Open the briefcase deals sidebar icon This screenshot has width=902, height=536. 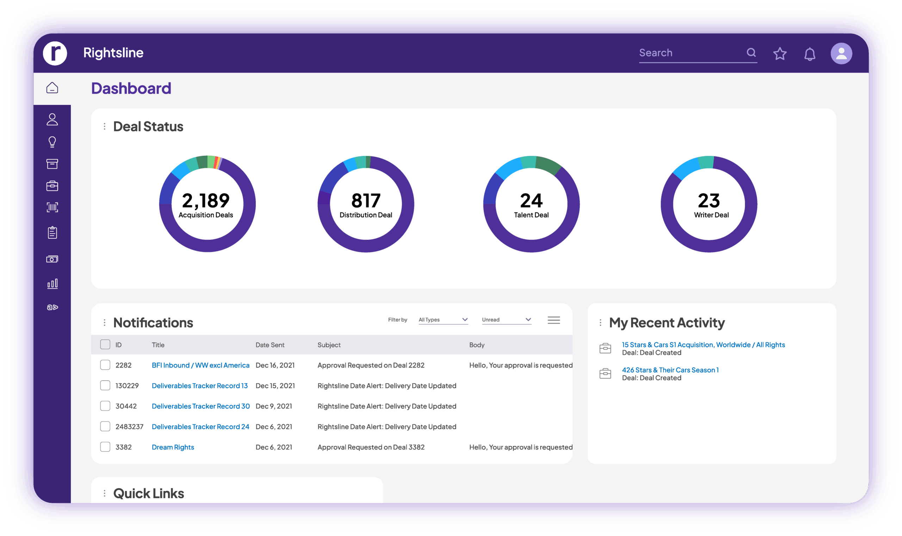point(52,186)
